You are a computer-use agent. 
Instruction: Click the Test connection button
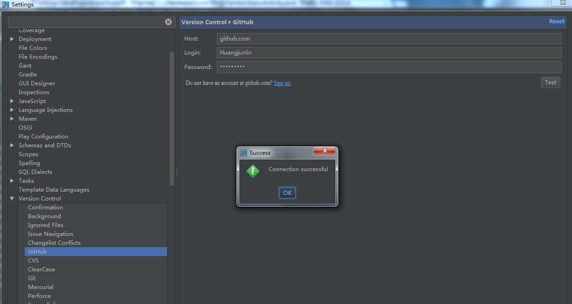pyautogui.click(x=551, y=83)
